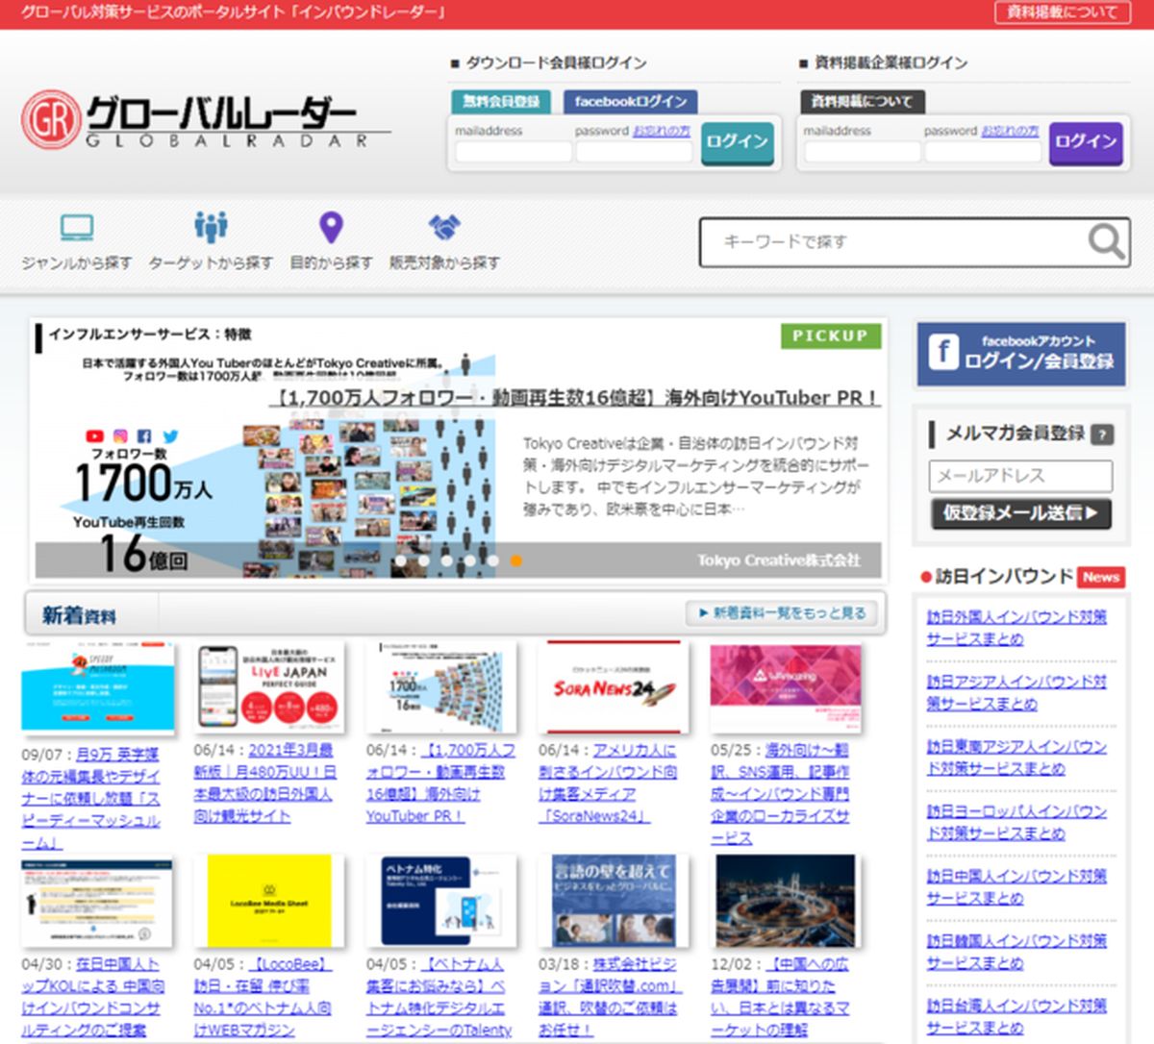Click the Global Radar GR logo
Viewport: 1154px width, 1044px height.
coord(206,120)
